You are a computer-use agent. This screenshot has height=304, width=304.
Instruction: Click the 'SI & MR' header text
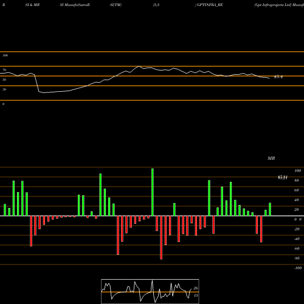click(x=32, y=5)
